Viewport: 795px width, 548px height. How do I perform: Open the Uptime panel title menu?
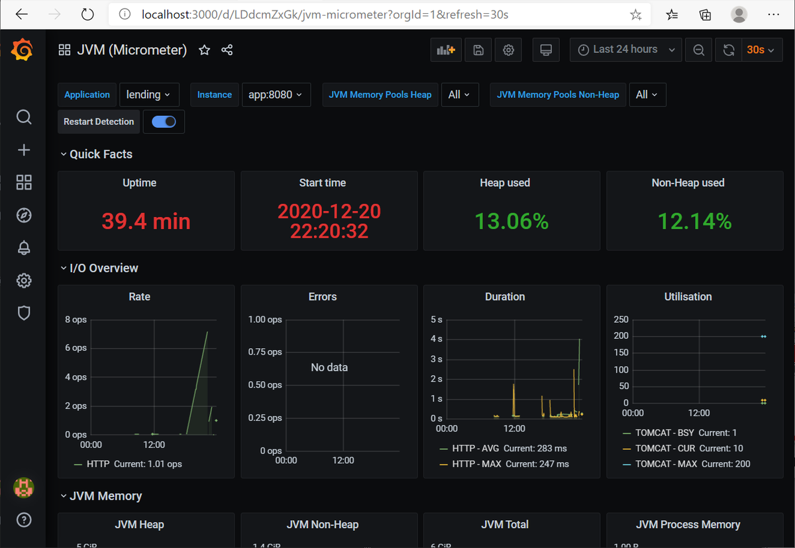[x=139, y=183]
